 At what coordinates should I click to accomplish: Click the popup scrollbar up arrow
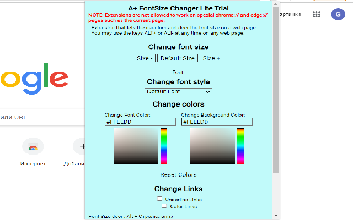click(x=276, y=4)
